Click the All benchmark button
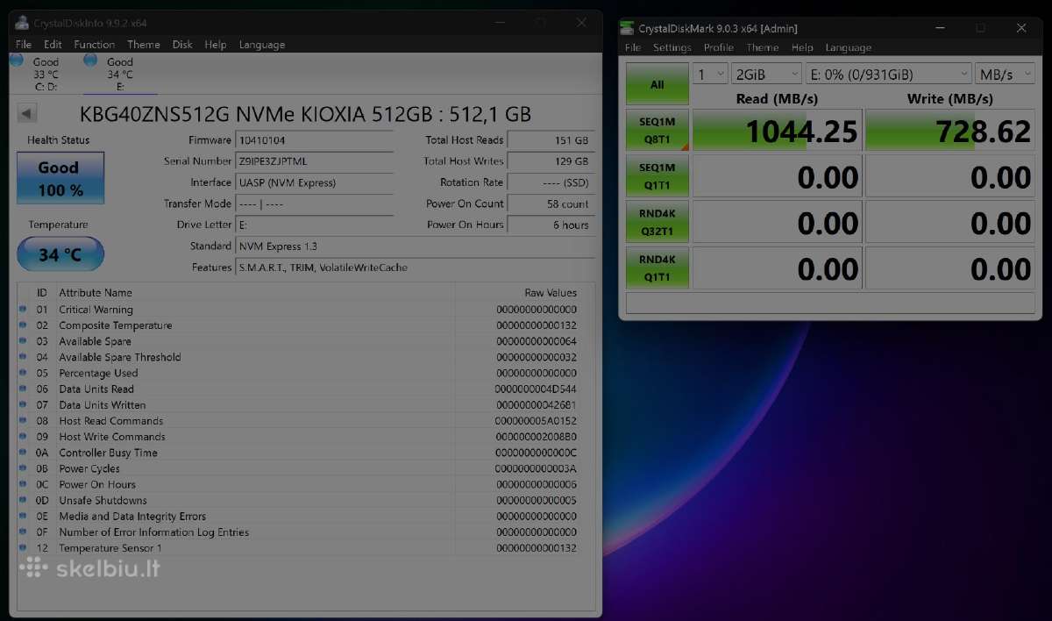The image size is (1052, 621). pyautogui.click(x=657, y=84)
